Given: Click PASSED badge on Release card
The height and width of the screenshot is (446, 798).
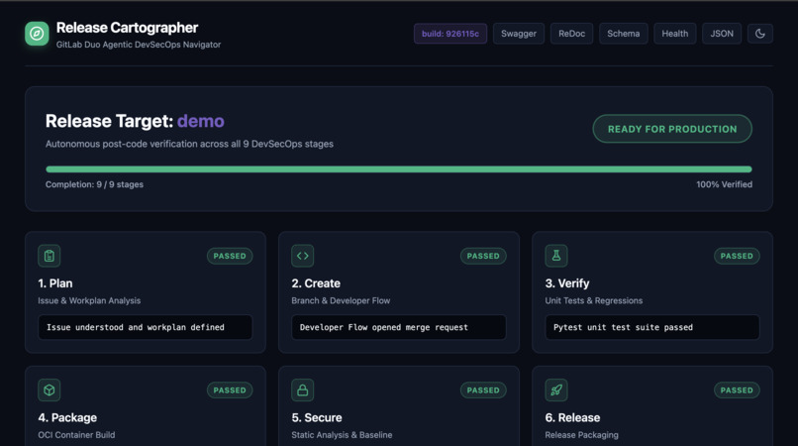Looking at the screenshot, I should pyautogui.click(x=737, y=390).
